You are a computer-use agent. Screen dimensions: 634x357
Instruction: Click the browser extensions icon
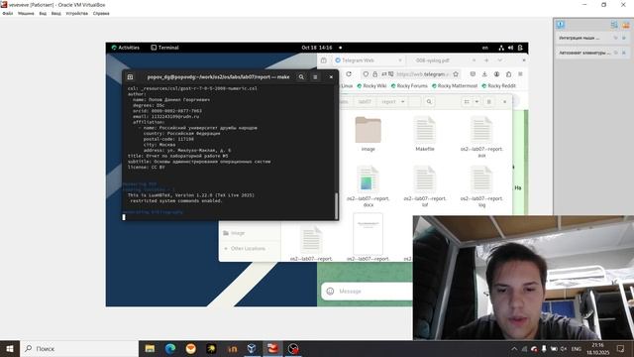click(508, 74)
